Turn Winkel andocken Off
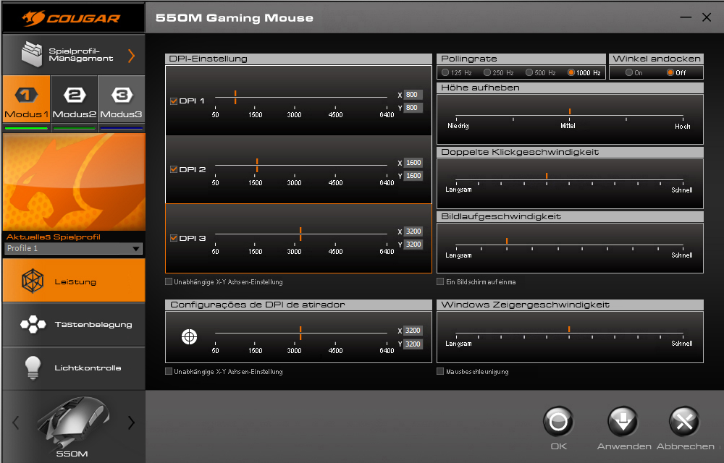This screenshot has height=463, width=724. 670,72
